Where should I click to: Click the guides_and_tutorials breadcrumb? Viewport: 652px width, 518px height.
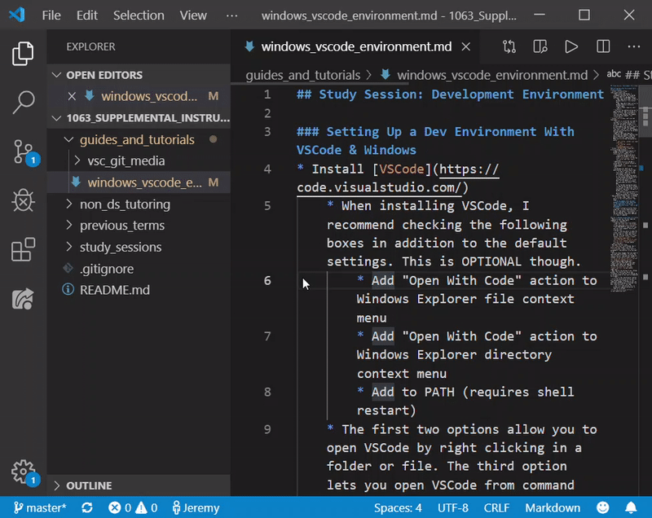click(302, 75)
